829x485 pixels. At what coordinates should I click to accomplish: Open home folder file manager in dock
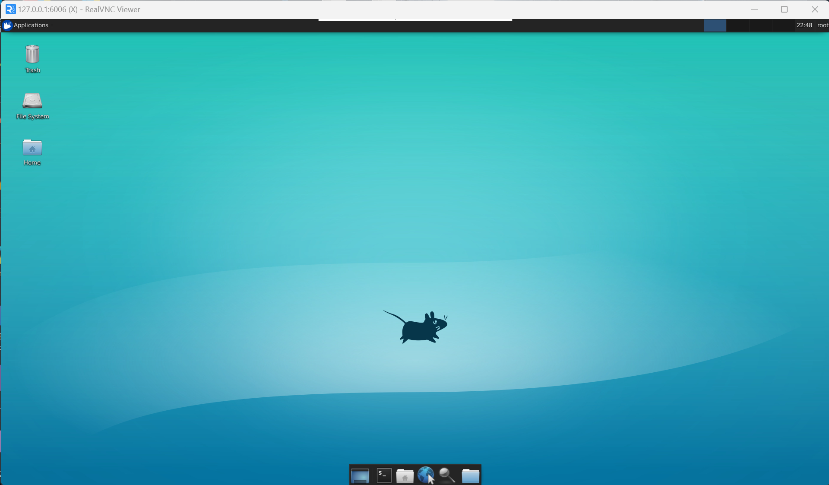405,476
